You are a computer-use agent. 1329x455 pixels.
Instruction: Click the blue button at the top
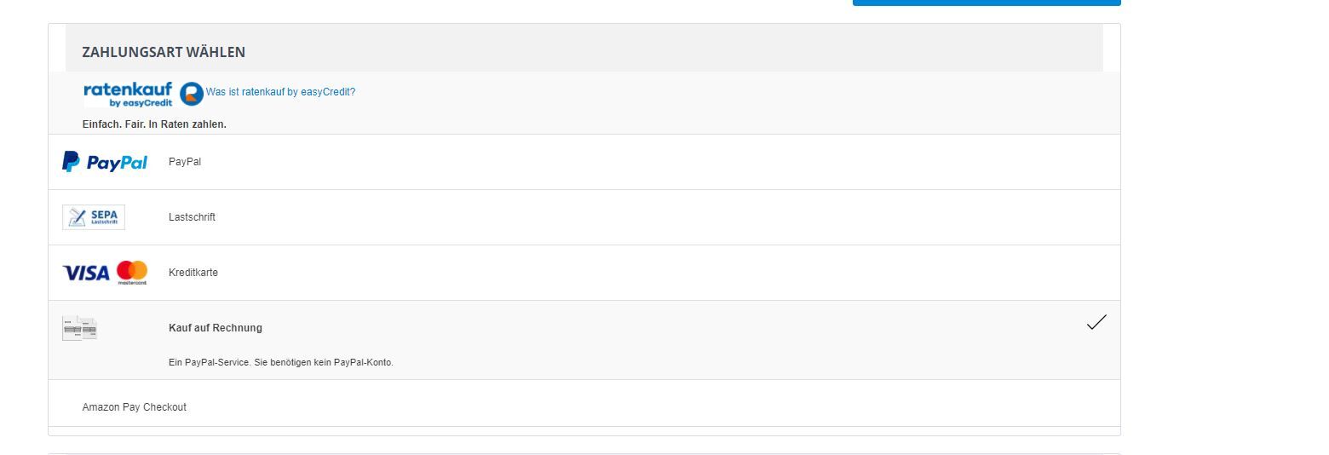click(x=987, y=3)
